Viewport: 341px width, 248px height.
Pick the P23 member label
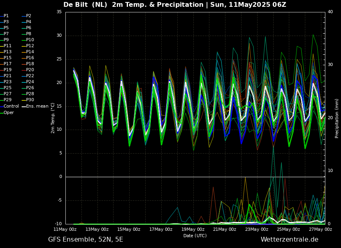tap(7, 82)
